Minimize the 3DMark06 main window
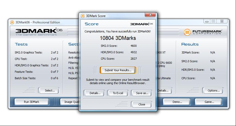Screen dimensions: 236x126 tap(207, 21)
